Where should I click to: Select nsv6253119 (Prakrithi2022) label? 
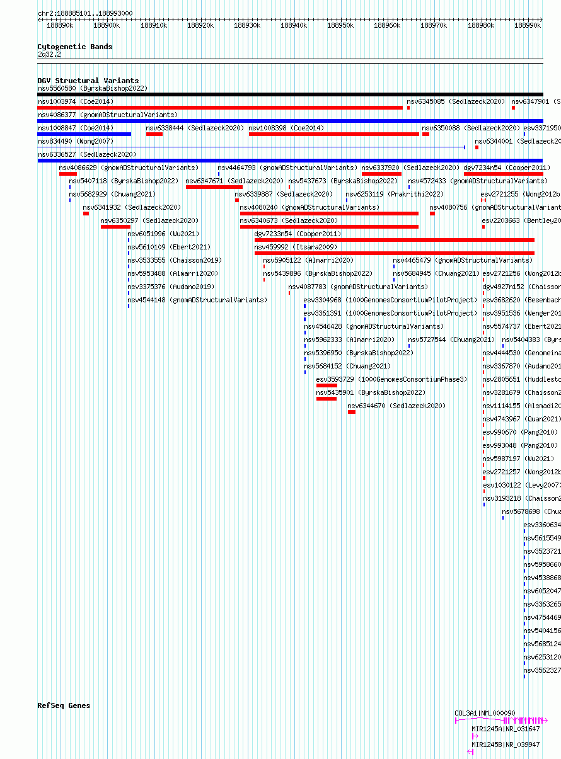pos(395,194)
